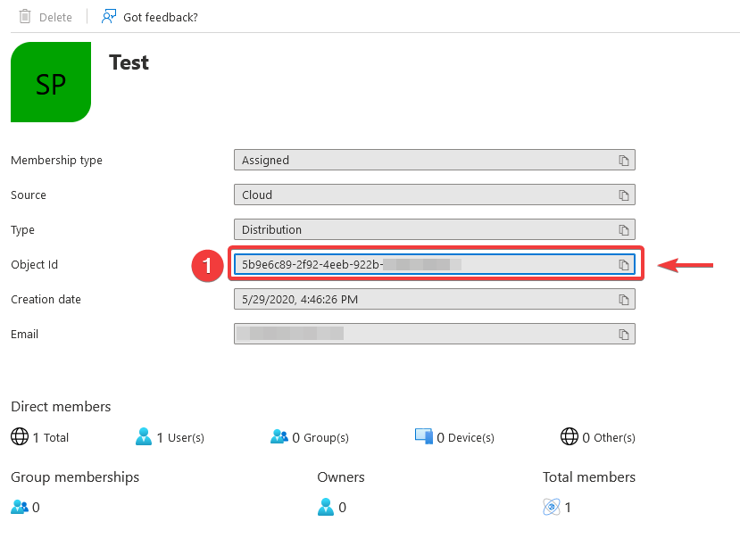Copy the Creation date value
Viewport: 740px width, 555px height.
click(x=624, y=300)
